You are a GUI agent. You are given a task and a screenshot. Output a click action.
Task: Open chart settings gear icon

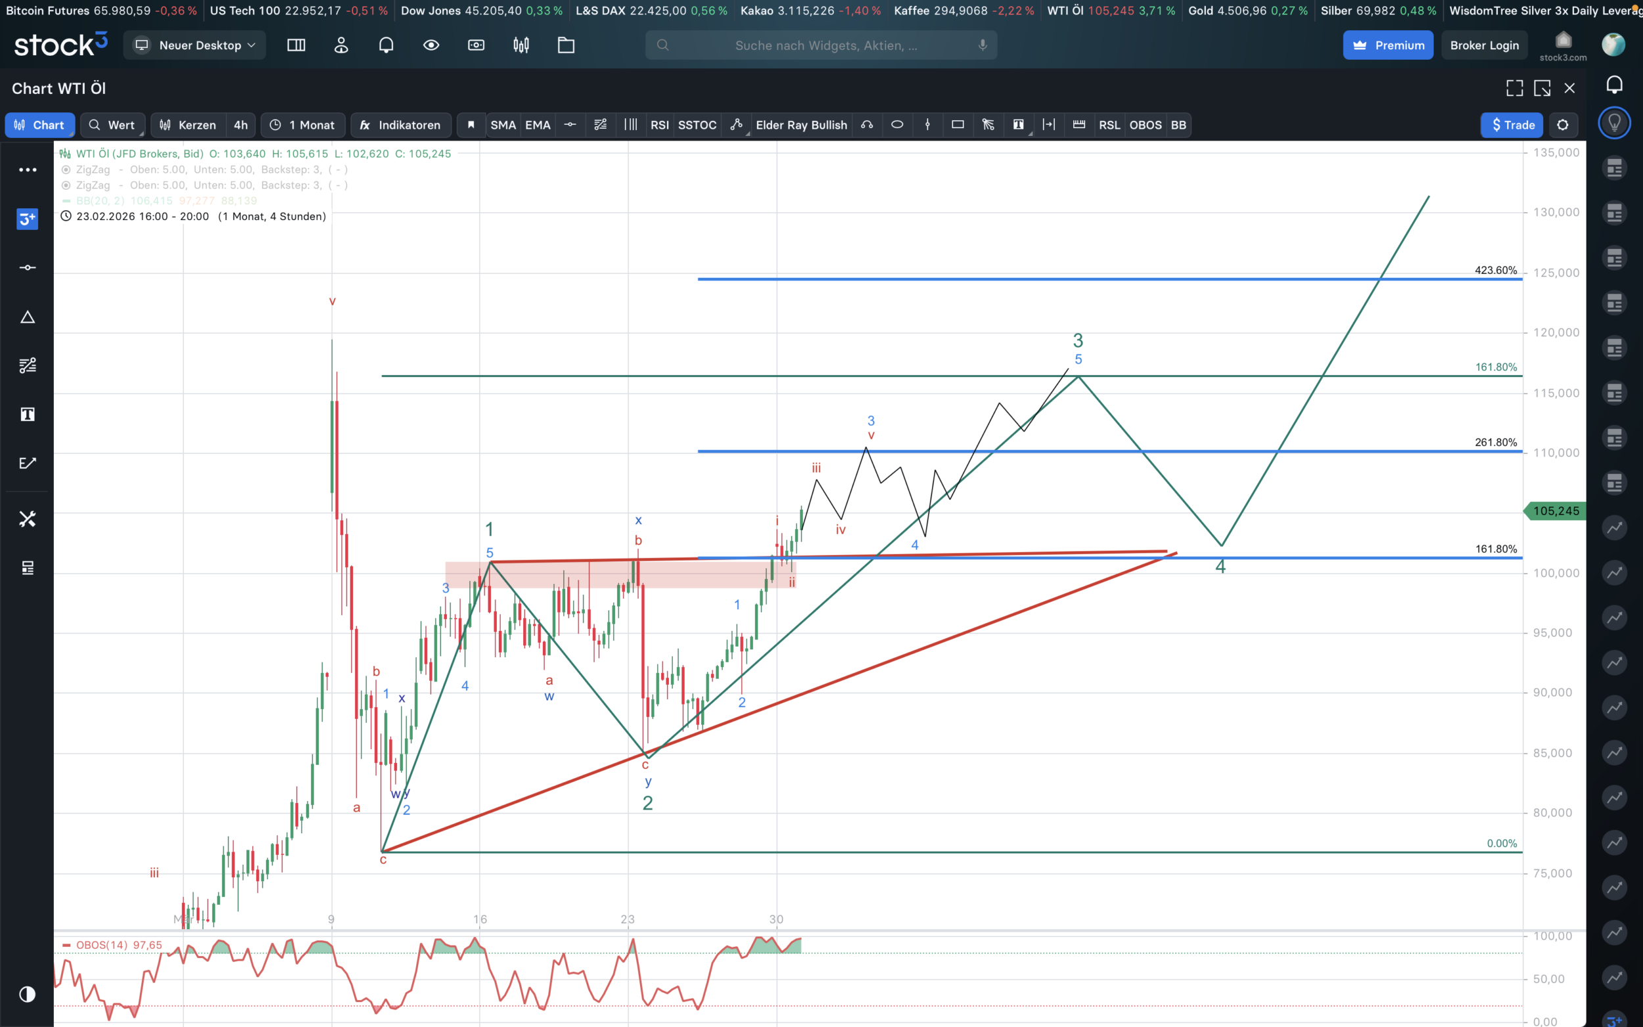tap(1563, 125)
